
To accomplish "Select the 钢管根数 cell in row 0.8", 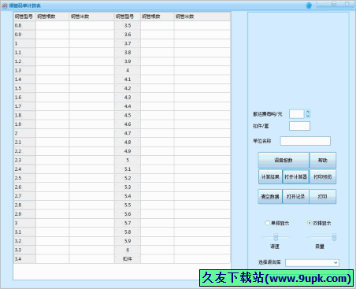I will pos(53,25).
